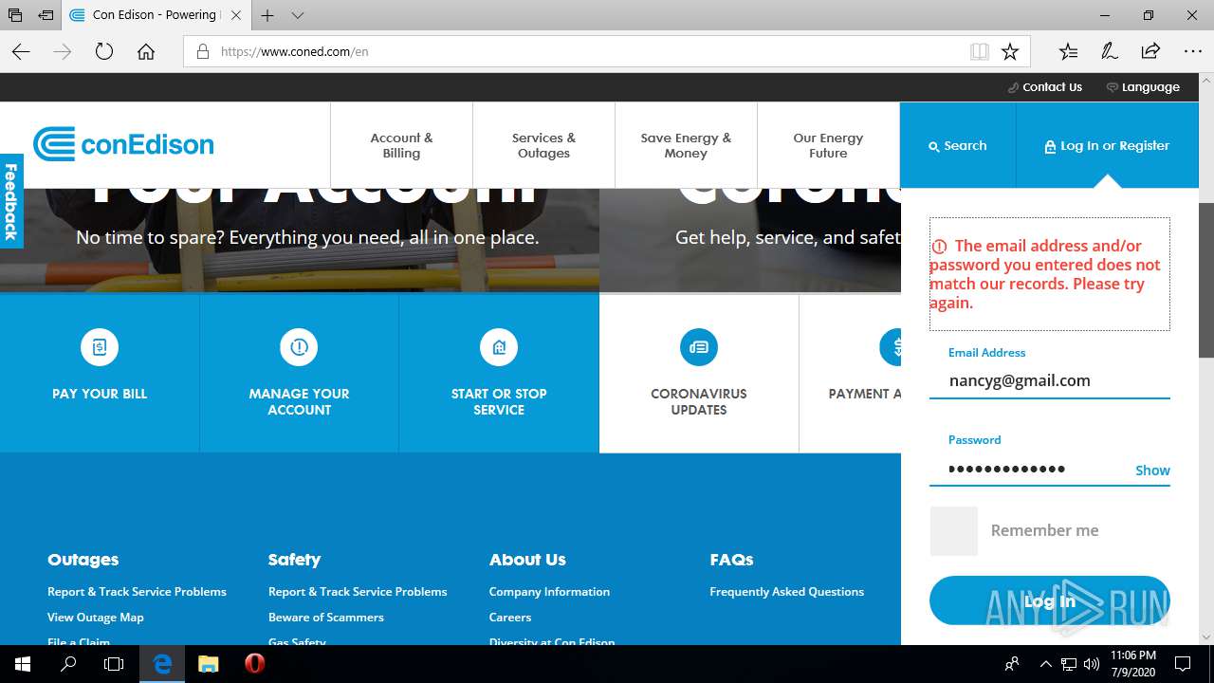The image size is (1214, 683).
Task: Open the Beware of Scammers link
Action: tap(326, 617)
